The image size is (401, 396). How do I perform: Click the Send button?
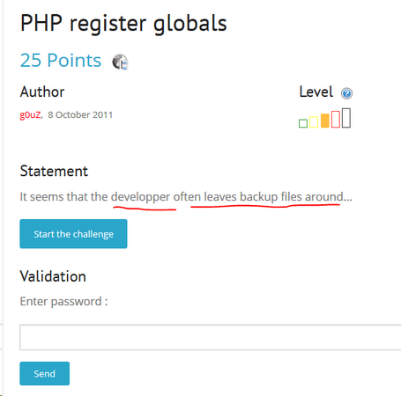pos(45,373)
